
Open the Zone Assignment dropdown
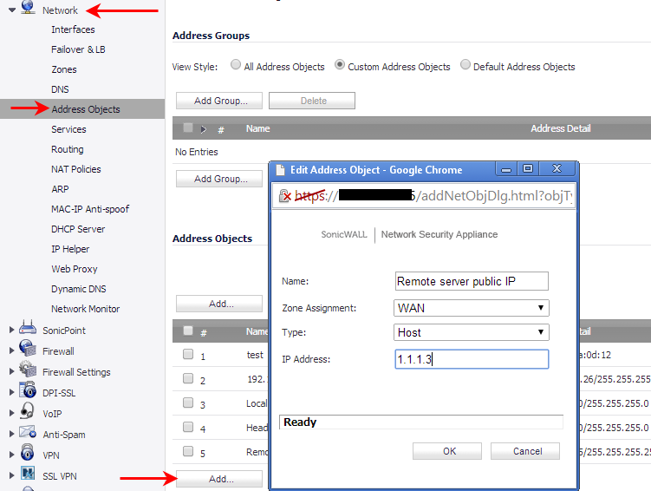[x=471, y=308]
